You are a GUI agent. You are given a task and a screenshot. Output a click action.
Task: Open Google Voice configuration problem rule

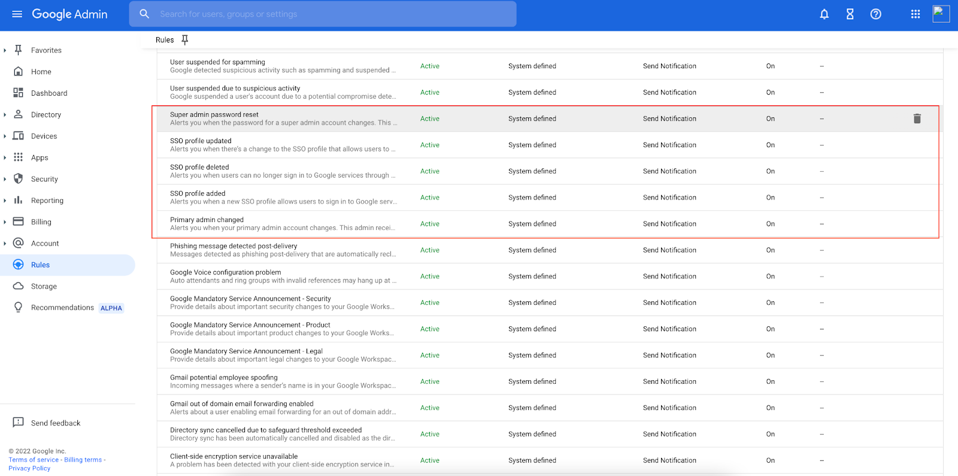click(550, 277)
